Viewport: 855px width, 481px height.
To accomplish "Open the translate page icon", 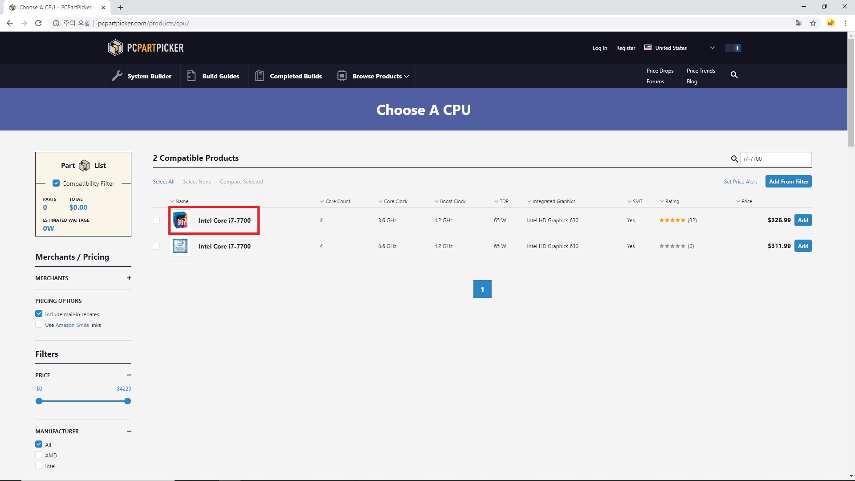I will tap(799, 23).
